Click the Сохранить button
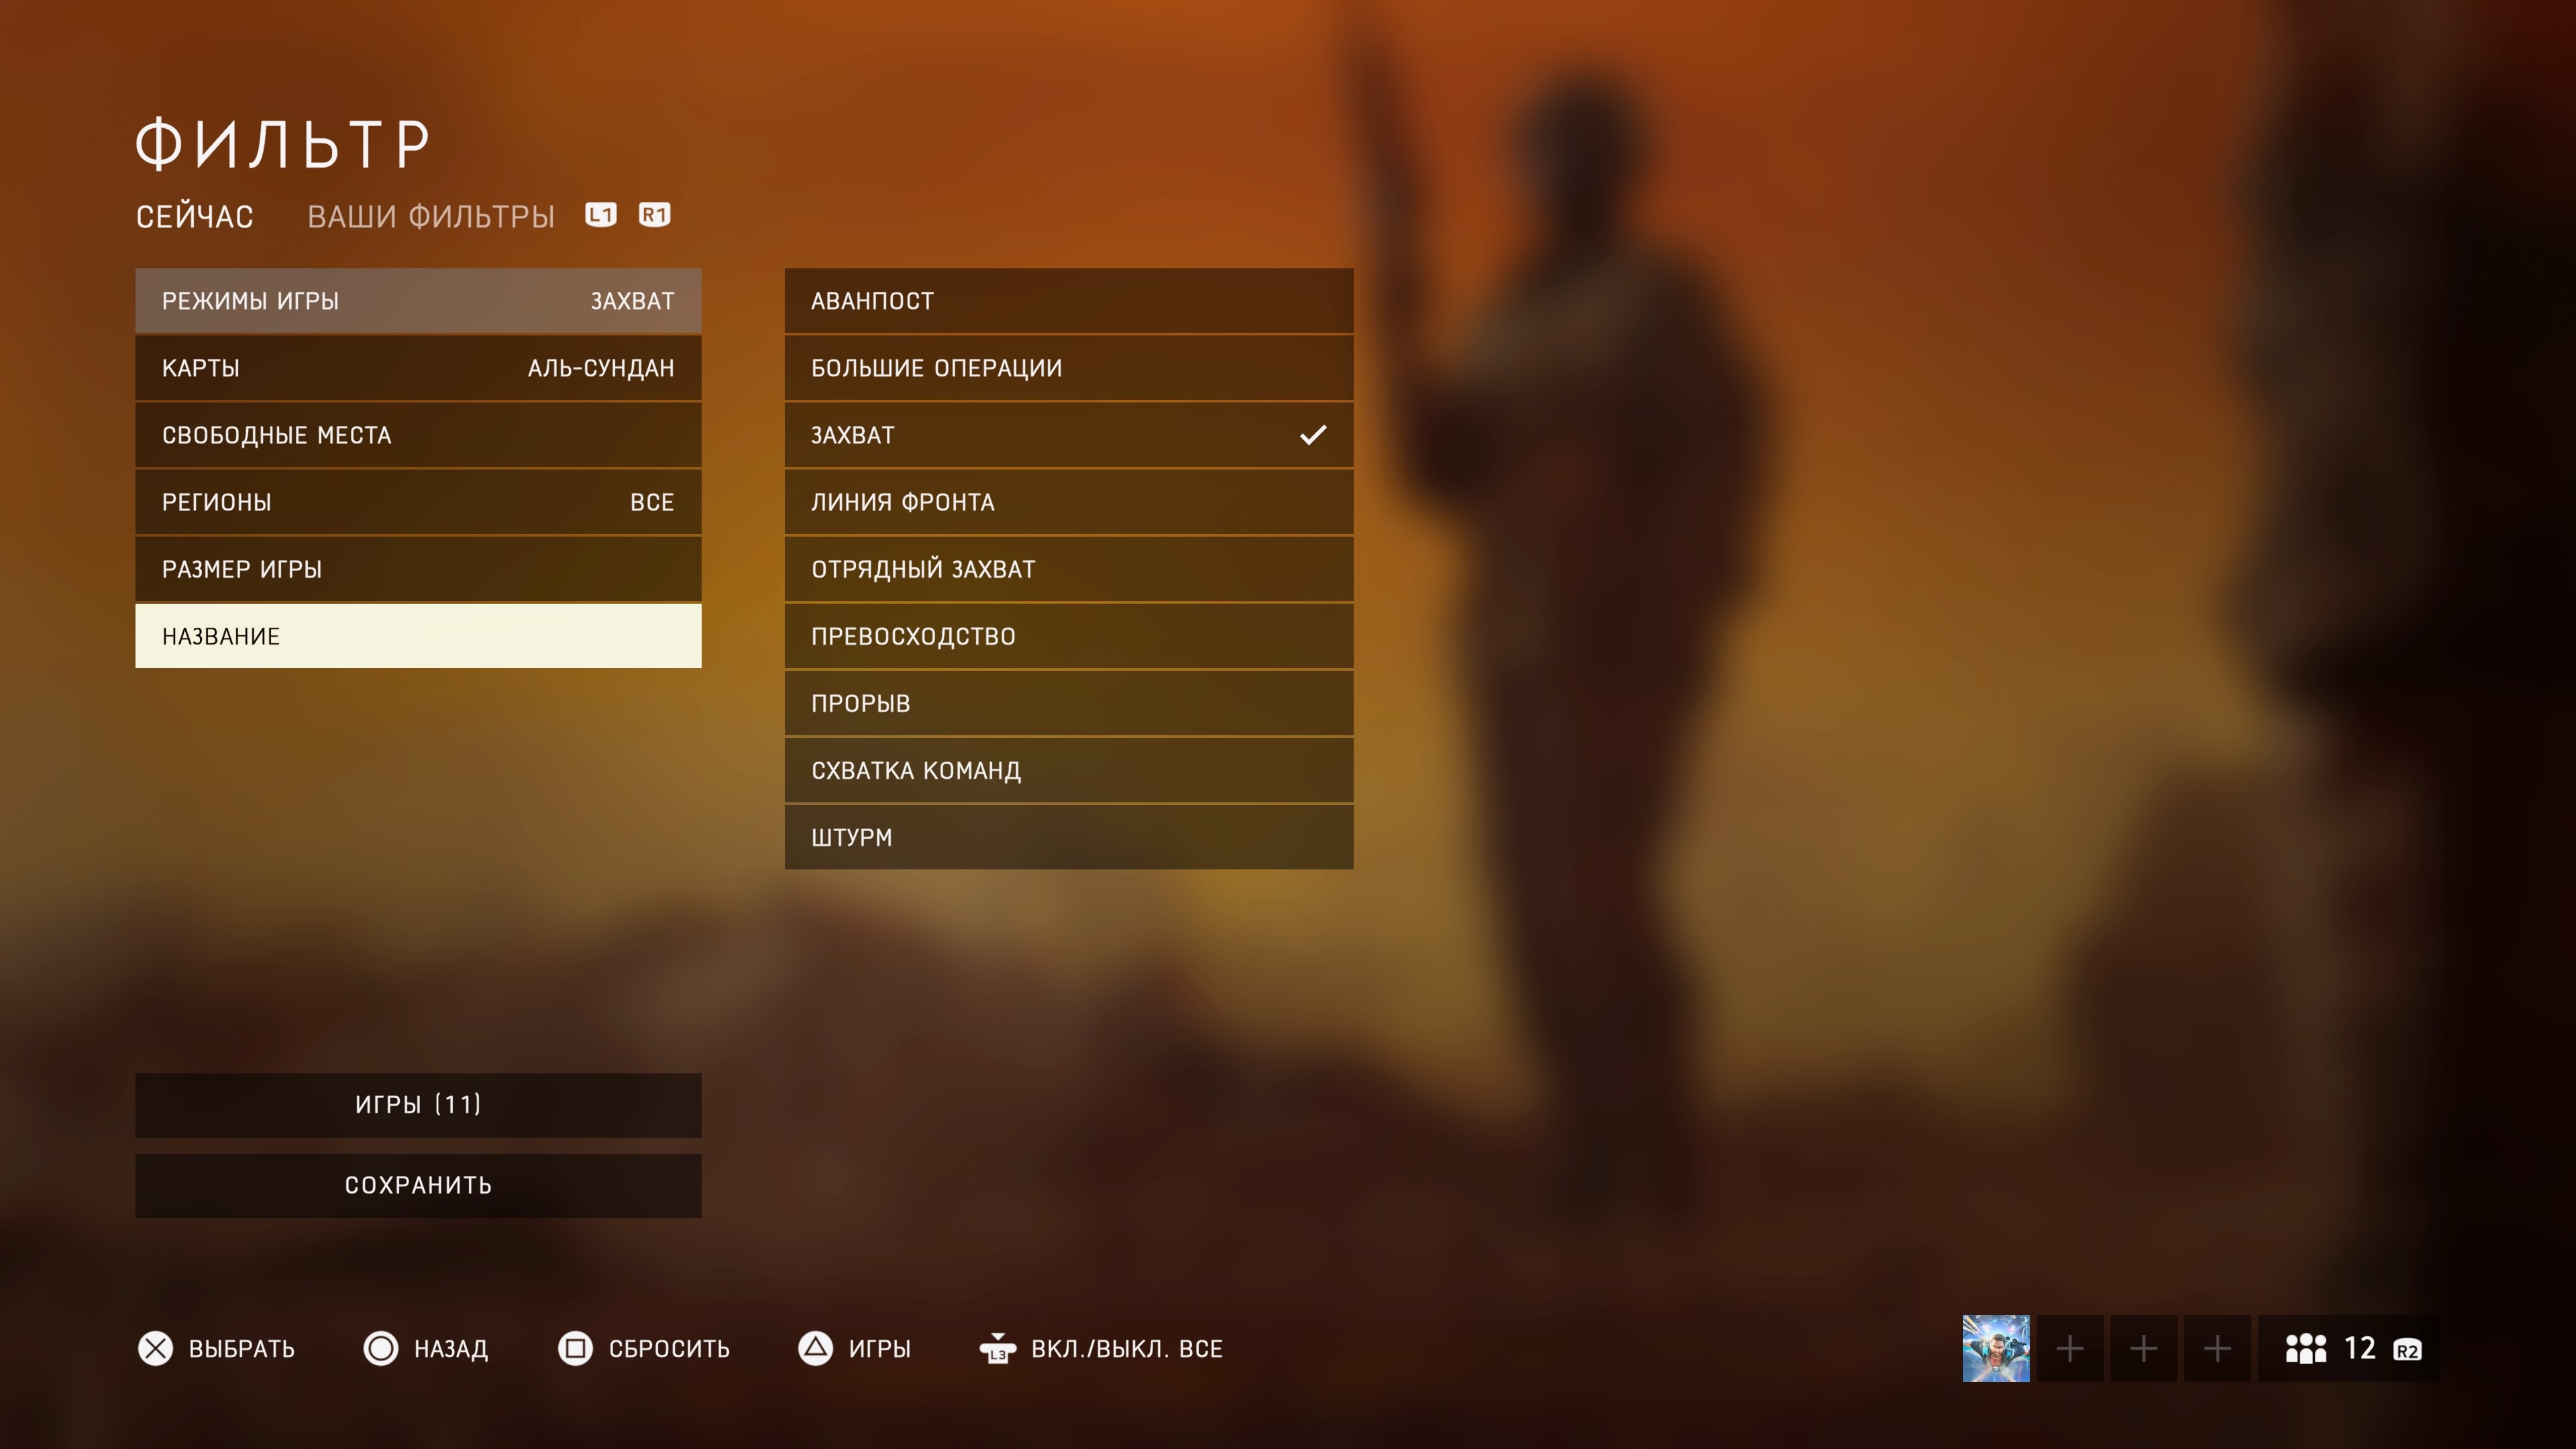2576x1449 pixels. pos(418,1186)
